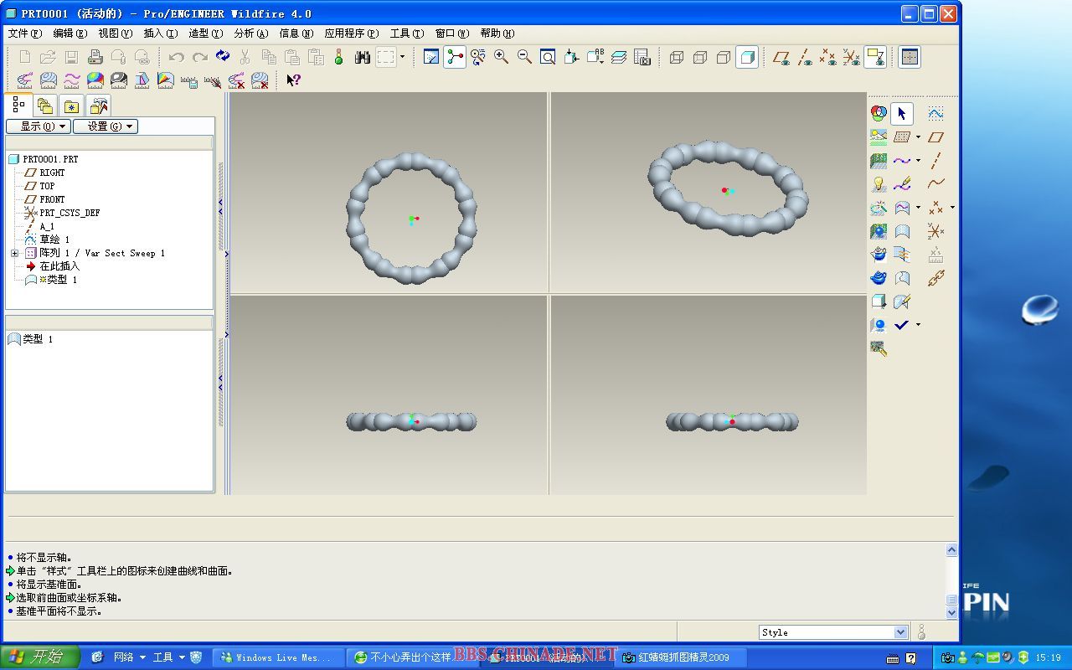The image size is (1072, 670).
Task: Select the arrow Select tool in right toolbar
Action: (901, 114)
